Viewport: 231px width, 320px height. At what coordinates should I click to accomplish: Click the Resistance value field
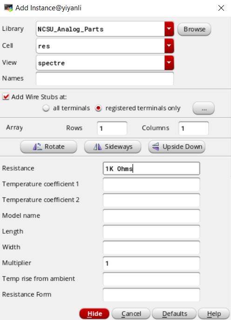pyautogui.click(x=151, y=169)
